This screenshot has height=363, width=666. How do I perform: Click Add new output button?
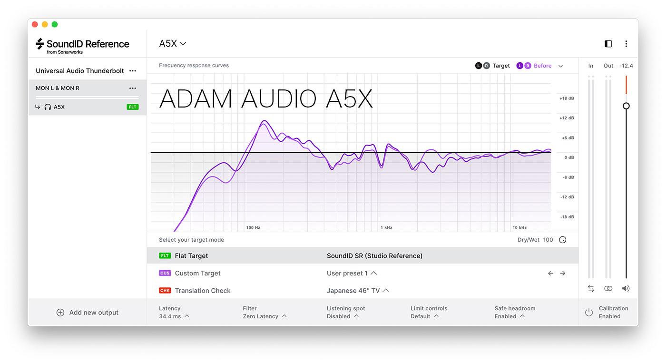[x=88, y=313]
